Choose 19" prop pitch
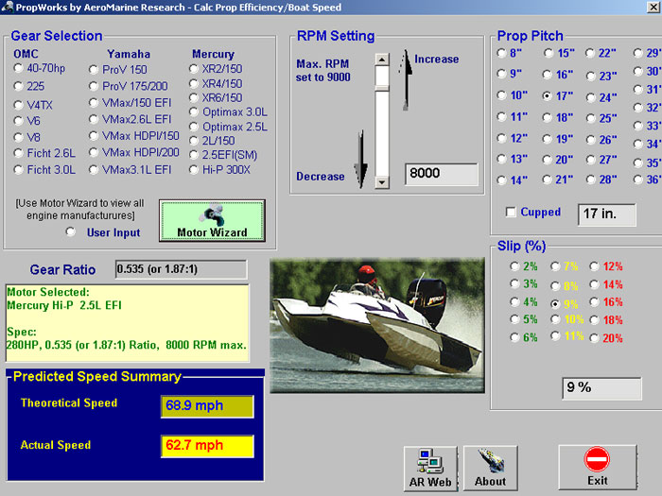The height and width of the screenshot is (496, 662). point(547,138)
